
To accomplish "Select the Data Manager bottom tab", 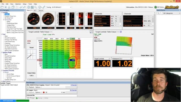I will tap(31, 98).
